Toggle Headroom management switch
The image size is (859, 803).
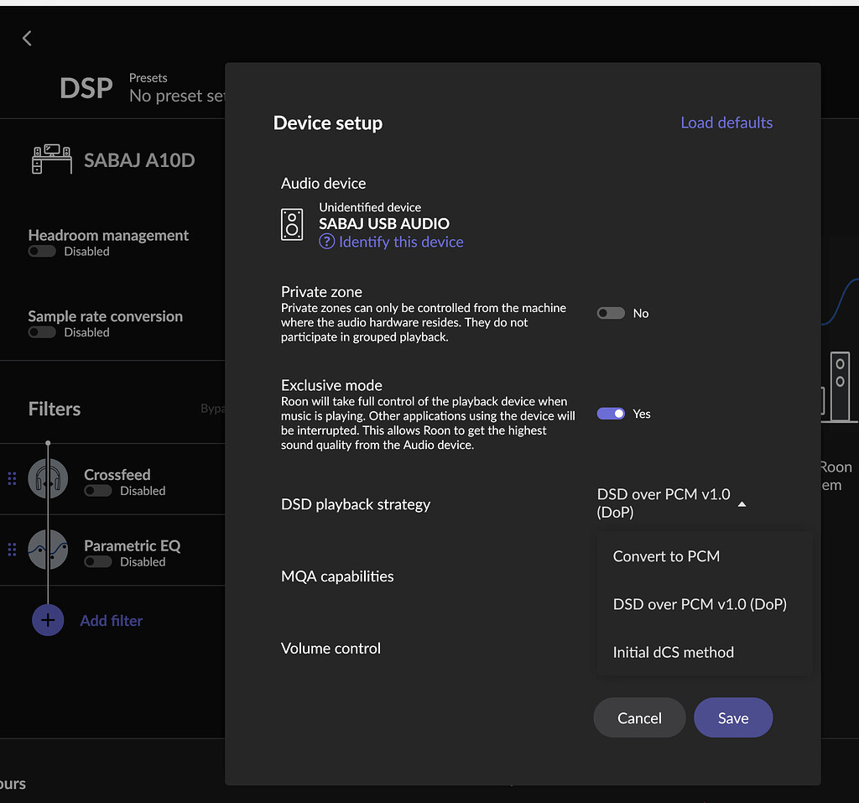click(42, 252)
